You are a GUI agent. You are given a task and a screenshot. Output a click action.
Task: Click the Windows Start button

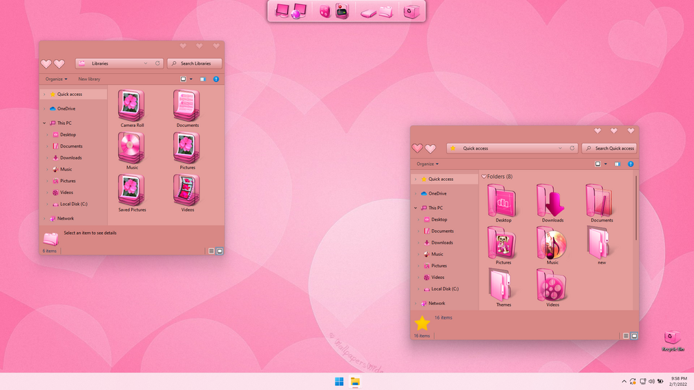(340, 382)
